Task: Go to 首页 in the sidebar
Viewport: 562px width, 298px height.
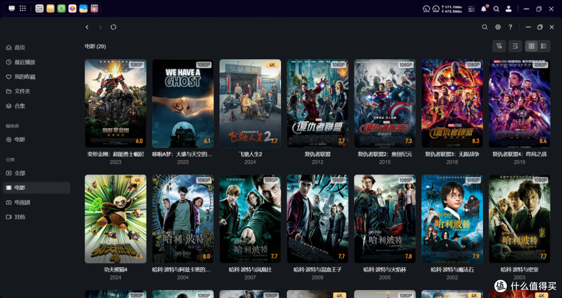Action: tap(36, 48)
